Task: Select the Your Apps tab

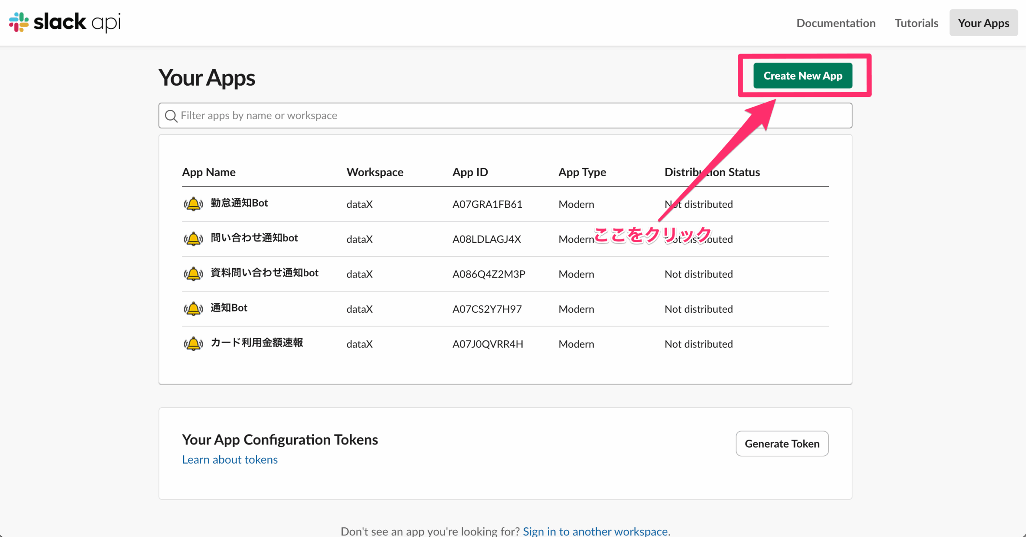Action: point(984,23)
